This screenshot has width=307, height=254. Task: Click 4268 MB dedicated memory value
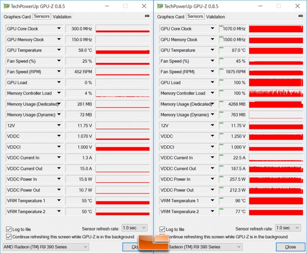point(233,104)
